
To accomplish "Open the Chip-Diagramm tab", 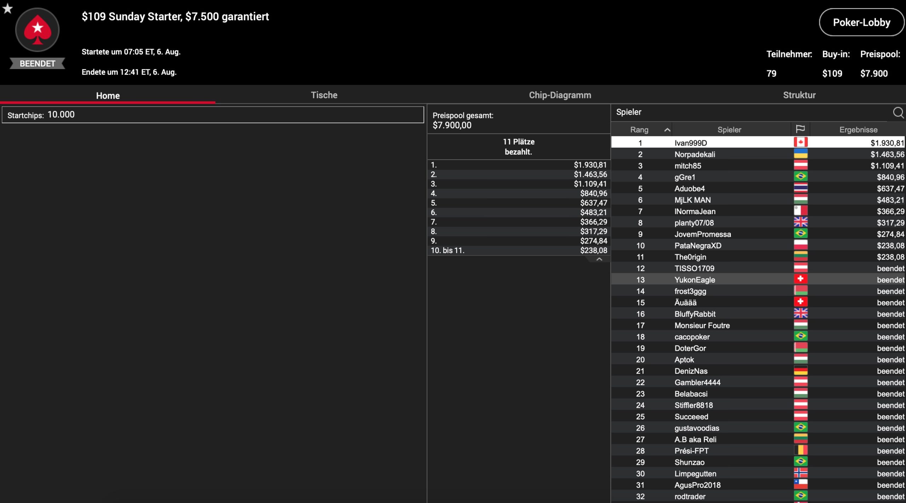I will click(x=560, y=95).
